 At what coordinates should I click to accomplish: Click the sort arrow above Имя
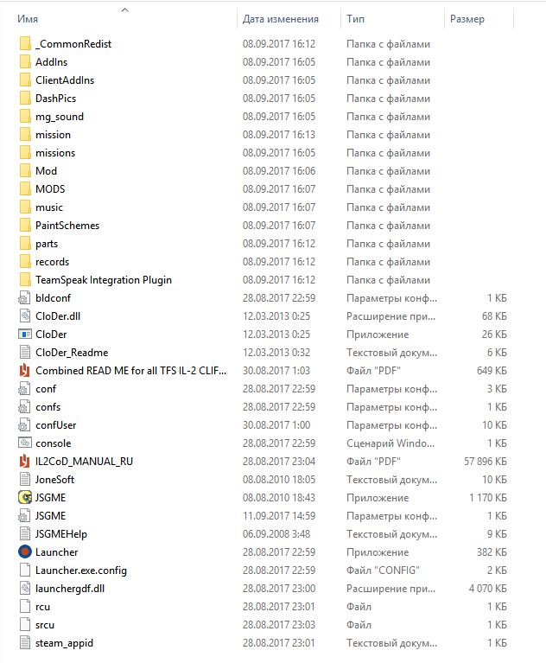[x=124, y=10]
